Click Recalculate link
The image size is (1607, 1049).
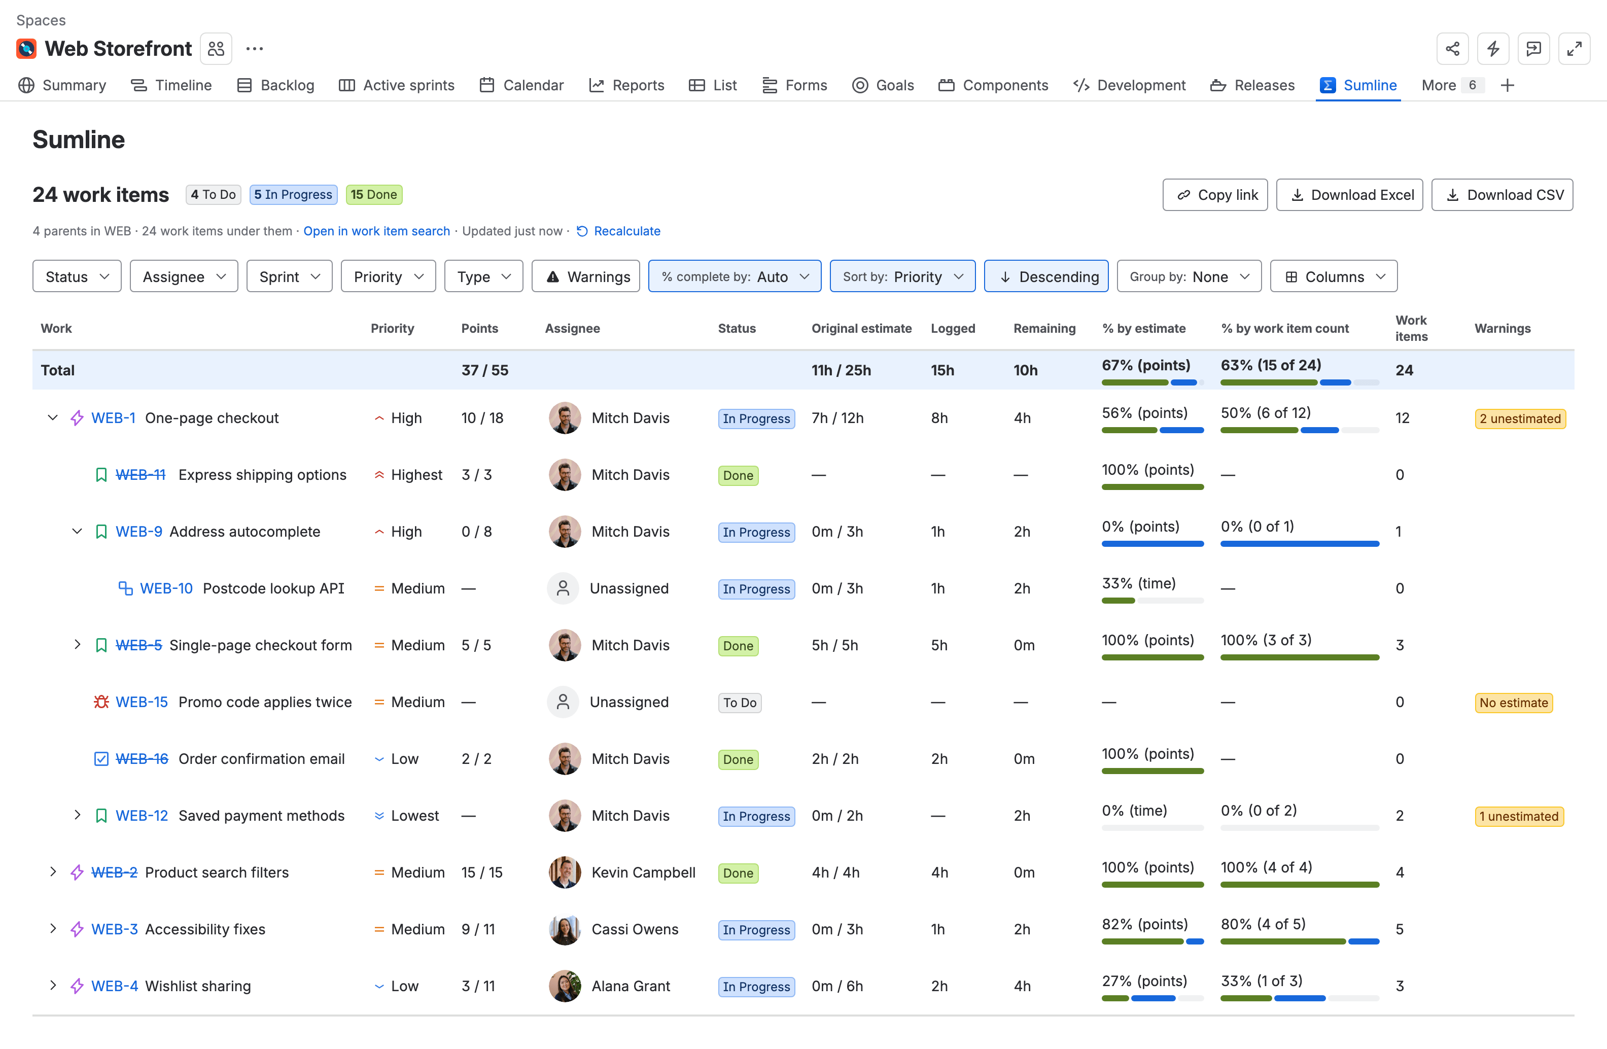[x=618, y=231]
